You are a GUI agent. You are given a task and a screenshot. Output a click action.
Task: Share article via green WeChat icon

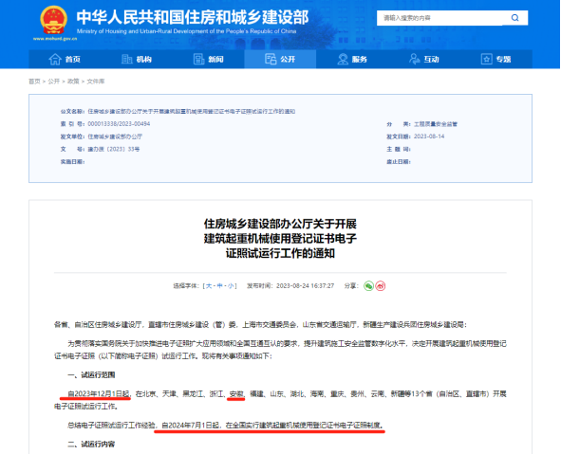coord(368,285)
